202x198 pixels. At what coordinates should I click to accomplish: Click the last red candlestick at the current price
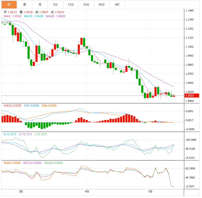click(x=174, y=96)
